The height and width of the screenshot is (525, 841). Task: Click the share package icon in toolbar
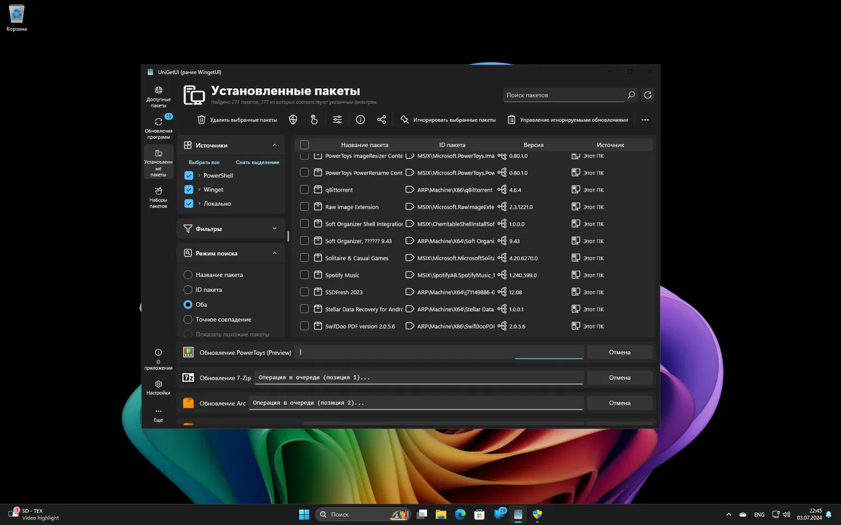coord(381,120)
